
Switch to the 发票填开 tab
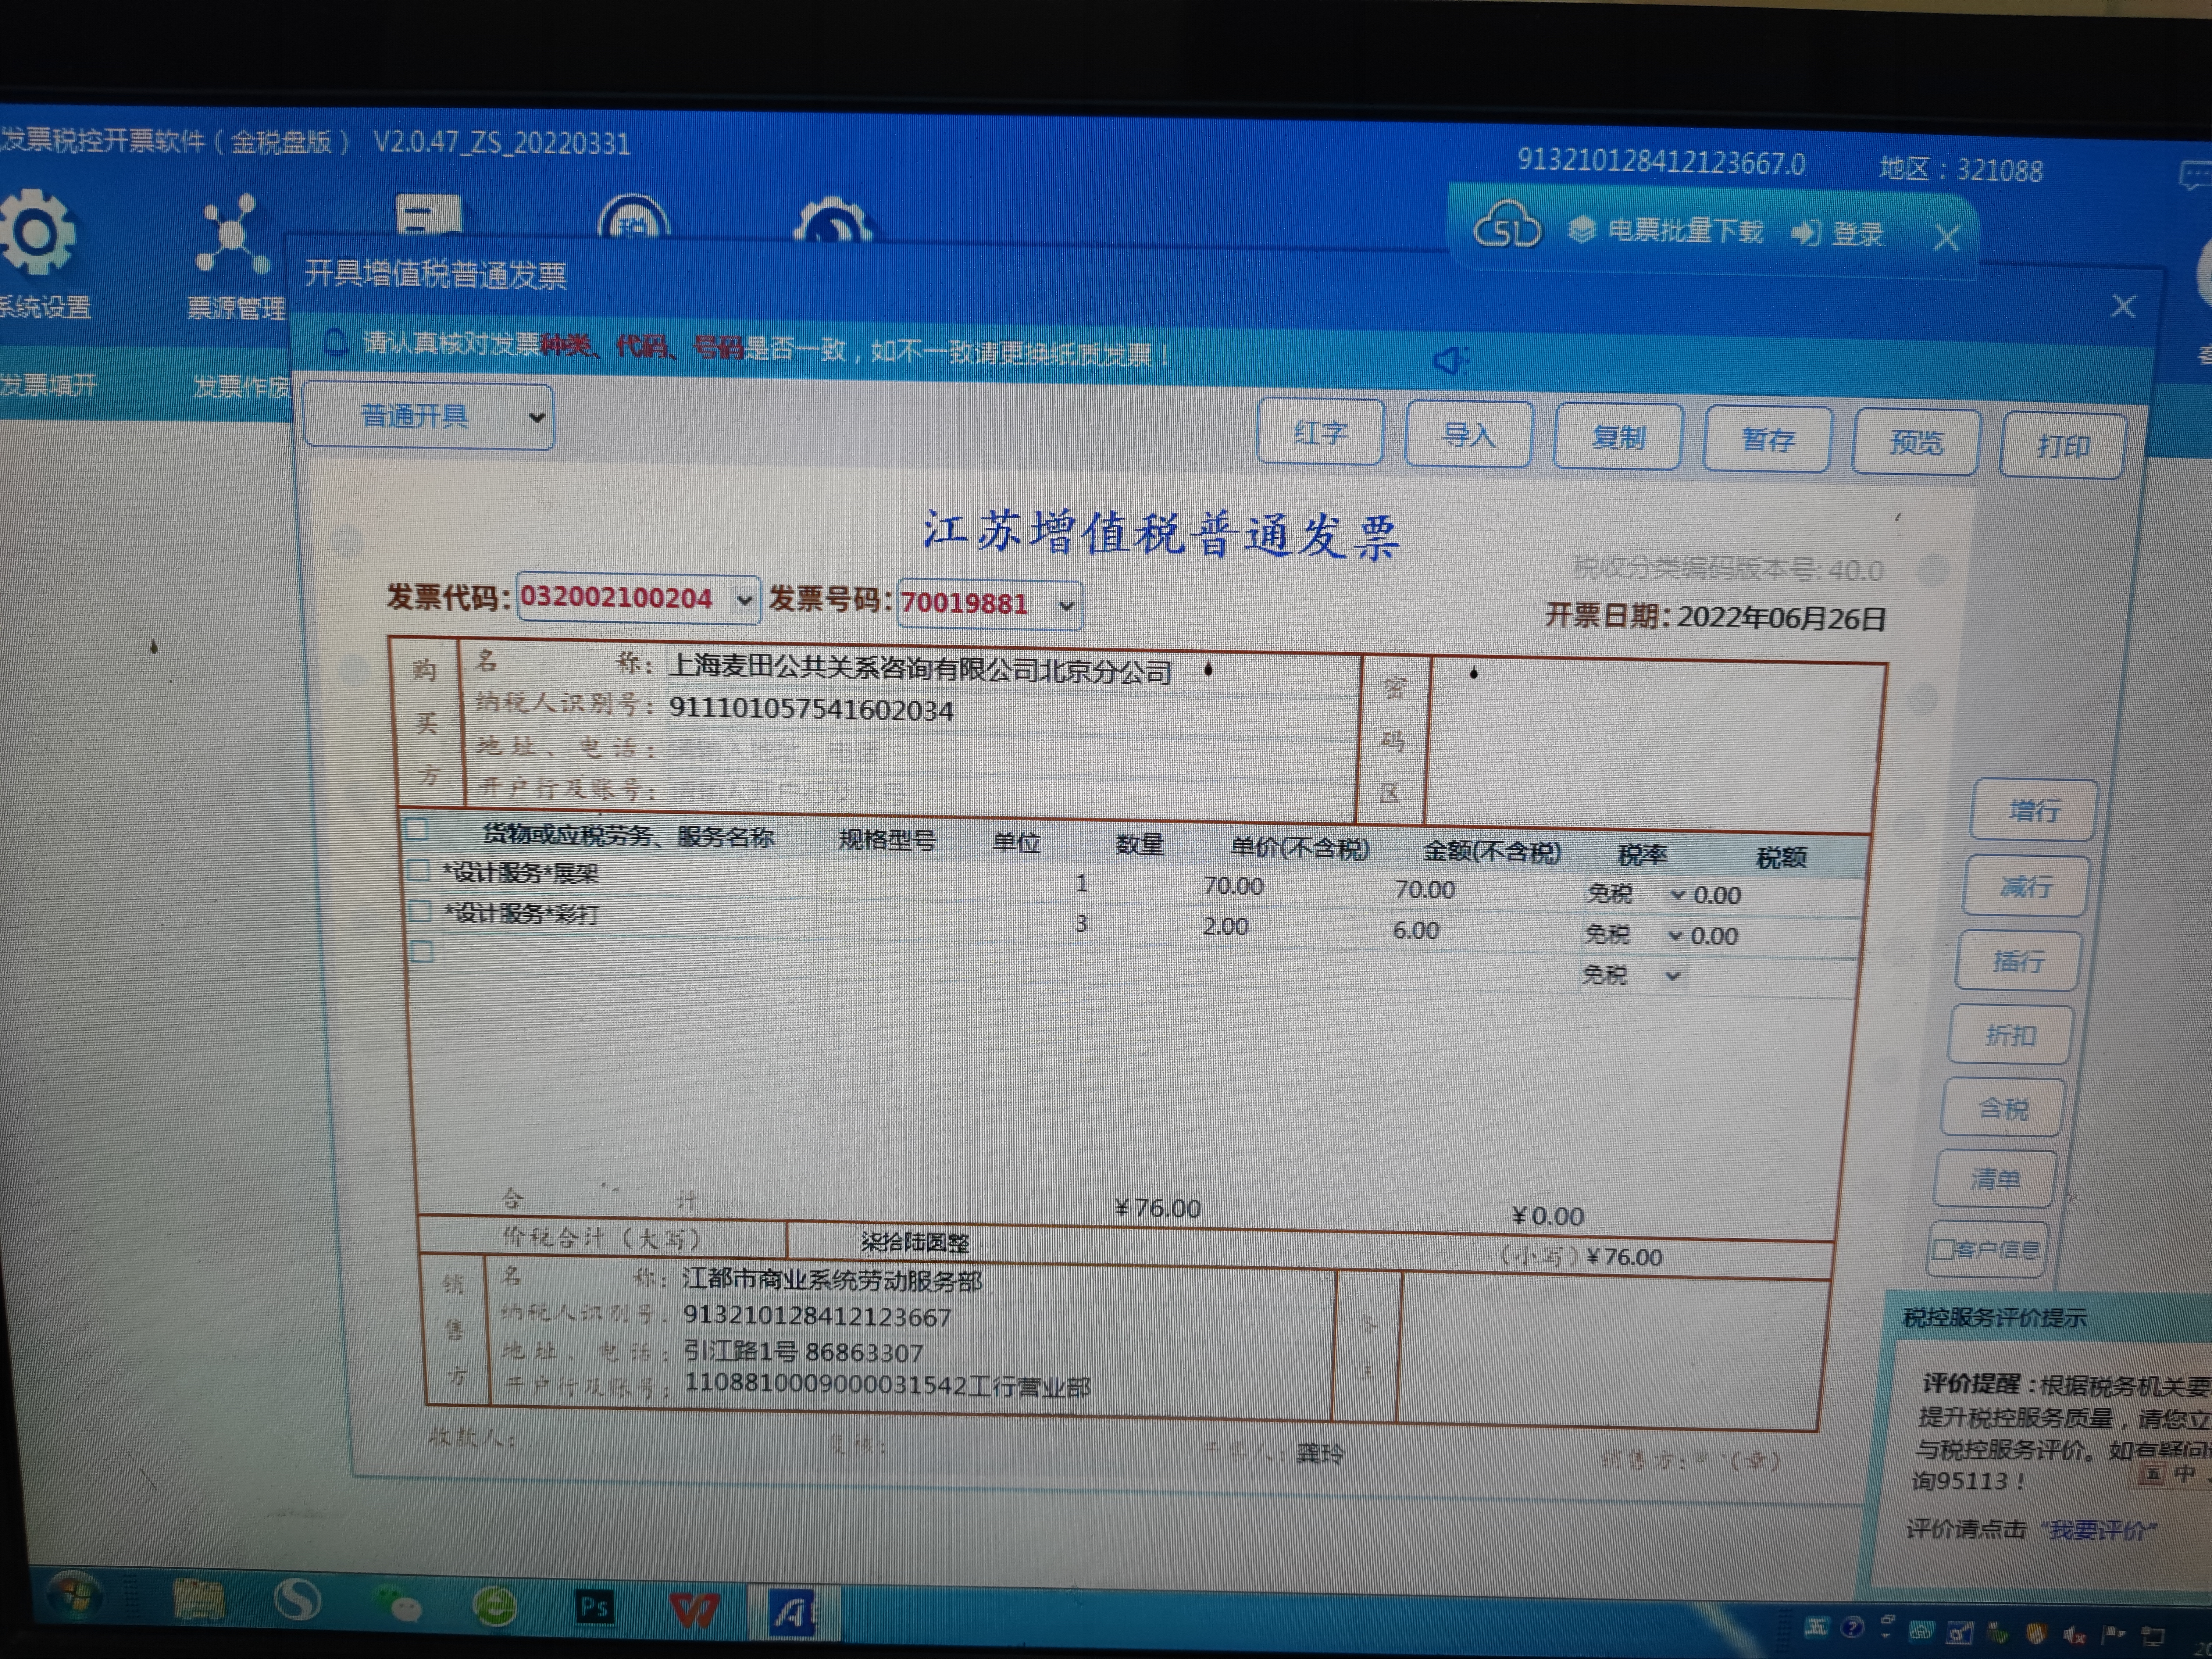48,385
